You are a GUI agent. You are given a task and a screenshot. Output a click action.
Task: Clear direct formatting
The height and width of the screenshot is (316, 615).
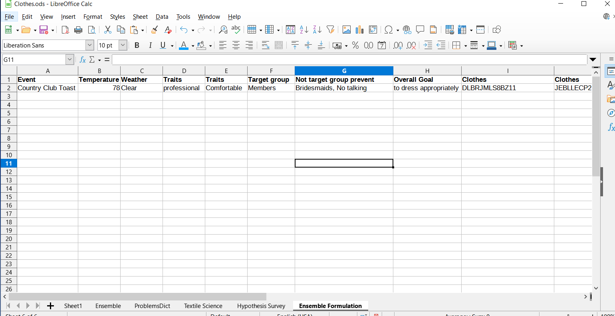pyautogui.click(x=168, y=30)
